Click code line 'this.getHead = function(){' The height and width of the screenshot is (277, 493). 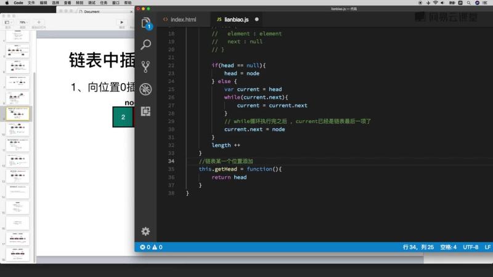240,169
